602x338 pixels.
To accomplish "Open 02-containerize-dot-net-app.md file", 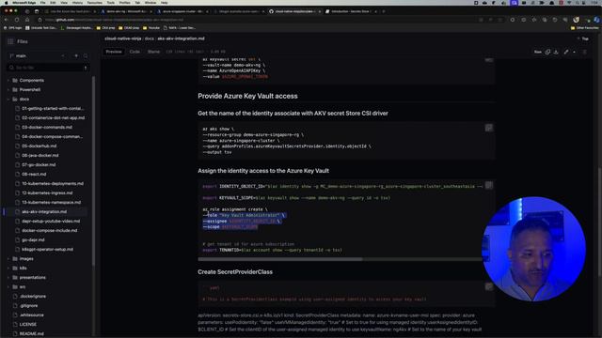I will (x=53, y=118).
